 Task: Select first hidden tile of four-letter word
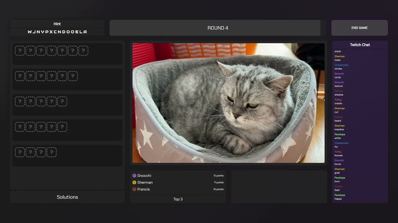point(20,152)
